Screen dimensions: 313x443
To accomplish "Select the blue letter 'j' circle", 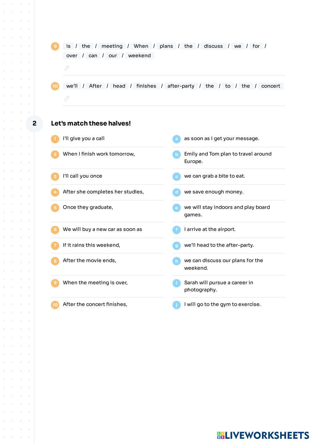I will [x=177, y=305].
